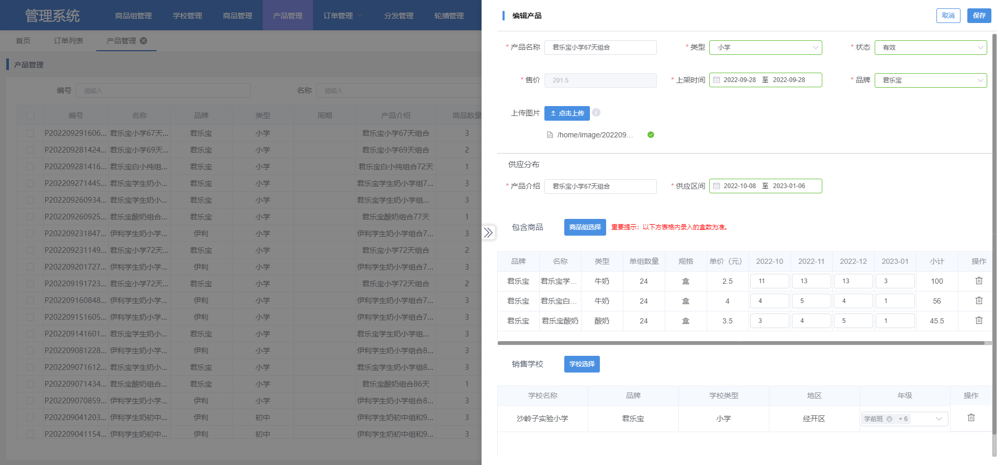Click the 编号 search input
This screenshot has width=1005, height=465.
pyautogui.click(x=163, y=90)
